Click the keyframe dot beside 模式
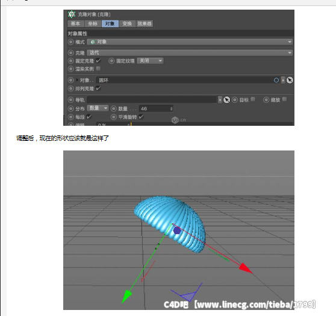Screen dimensions: 336x316 click(70, 42)
